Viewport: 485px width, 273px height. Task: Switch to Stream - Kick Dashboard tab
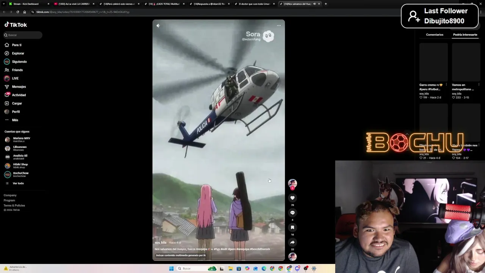(29, 4)
